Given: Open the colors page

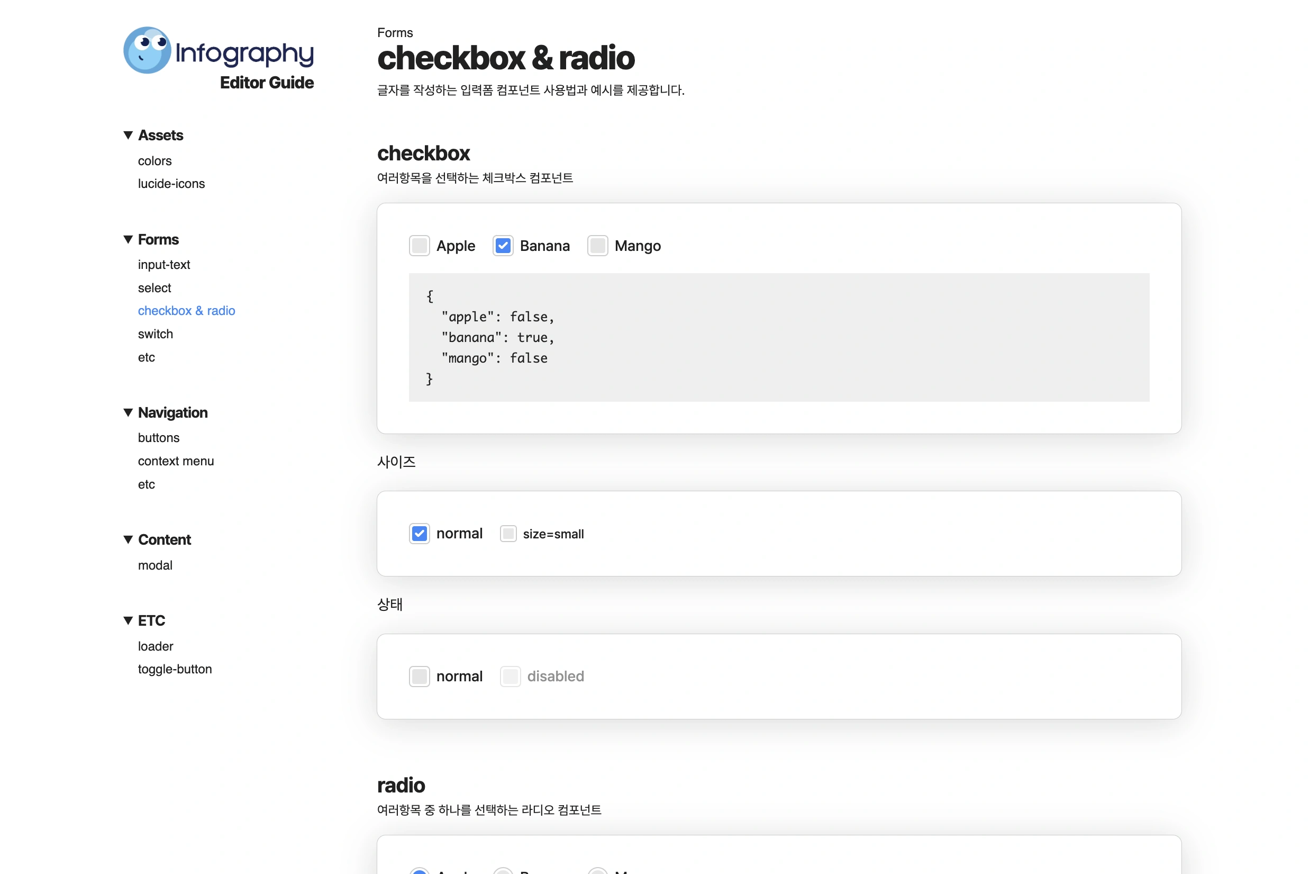Looking at the screenshot, I should point(155,161).
